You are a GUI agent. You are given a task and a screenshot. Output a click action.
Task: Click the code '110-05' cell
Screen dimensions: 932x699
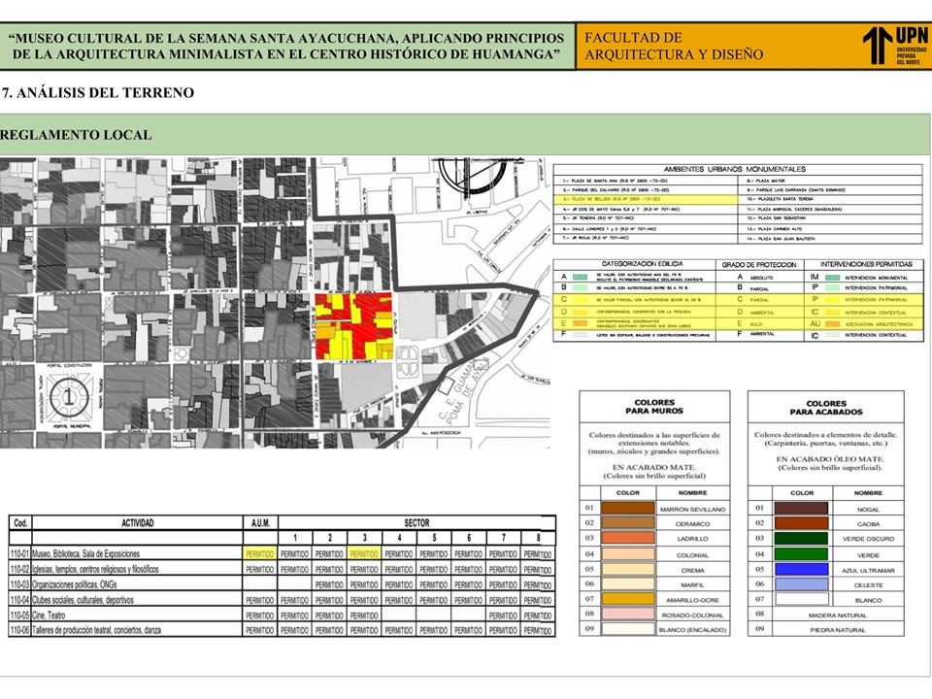(x=19, y=616)
